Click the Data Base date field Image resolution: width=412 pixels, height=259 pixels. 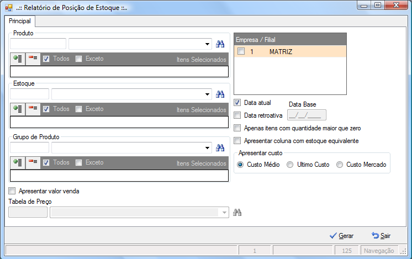point(307,115)
